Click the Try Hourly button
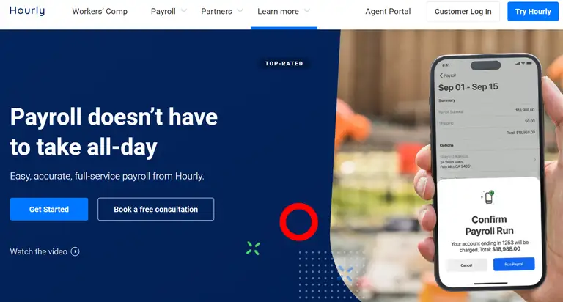Image resolution: width=563 pixels, height=302 pixels. pos(533,12)
